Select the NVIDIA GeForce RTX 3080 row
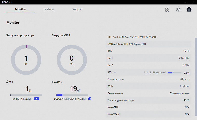 (x=148, y=44)
